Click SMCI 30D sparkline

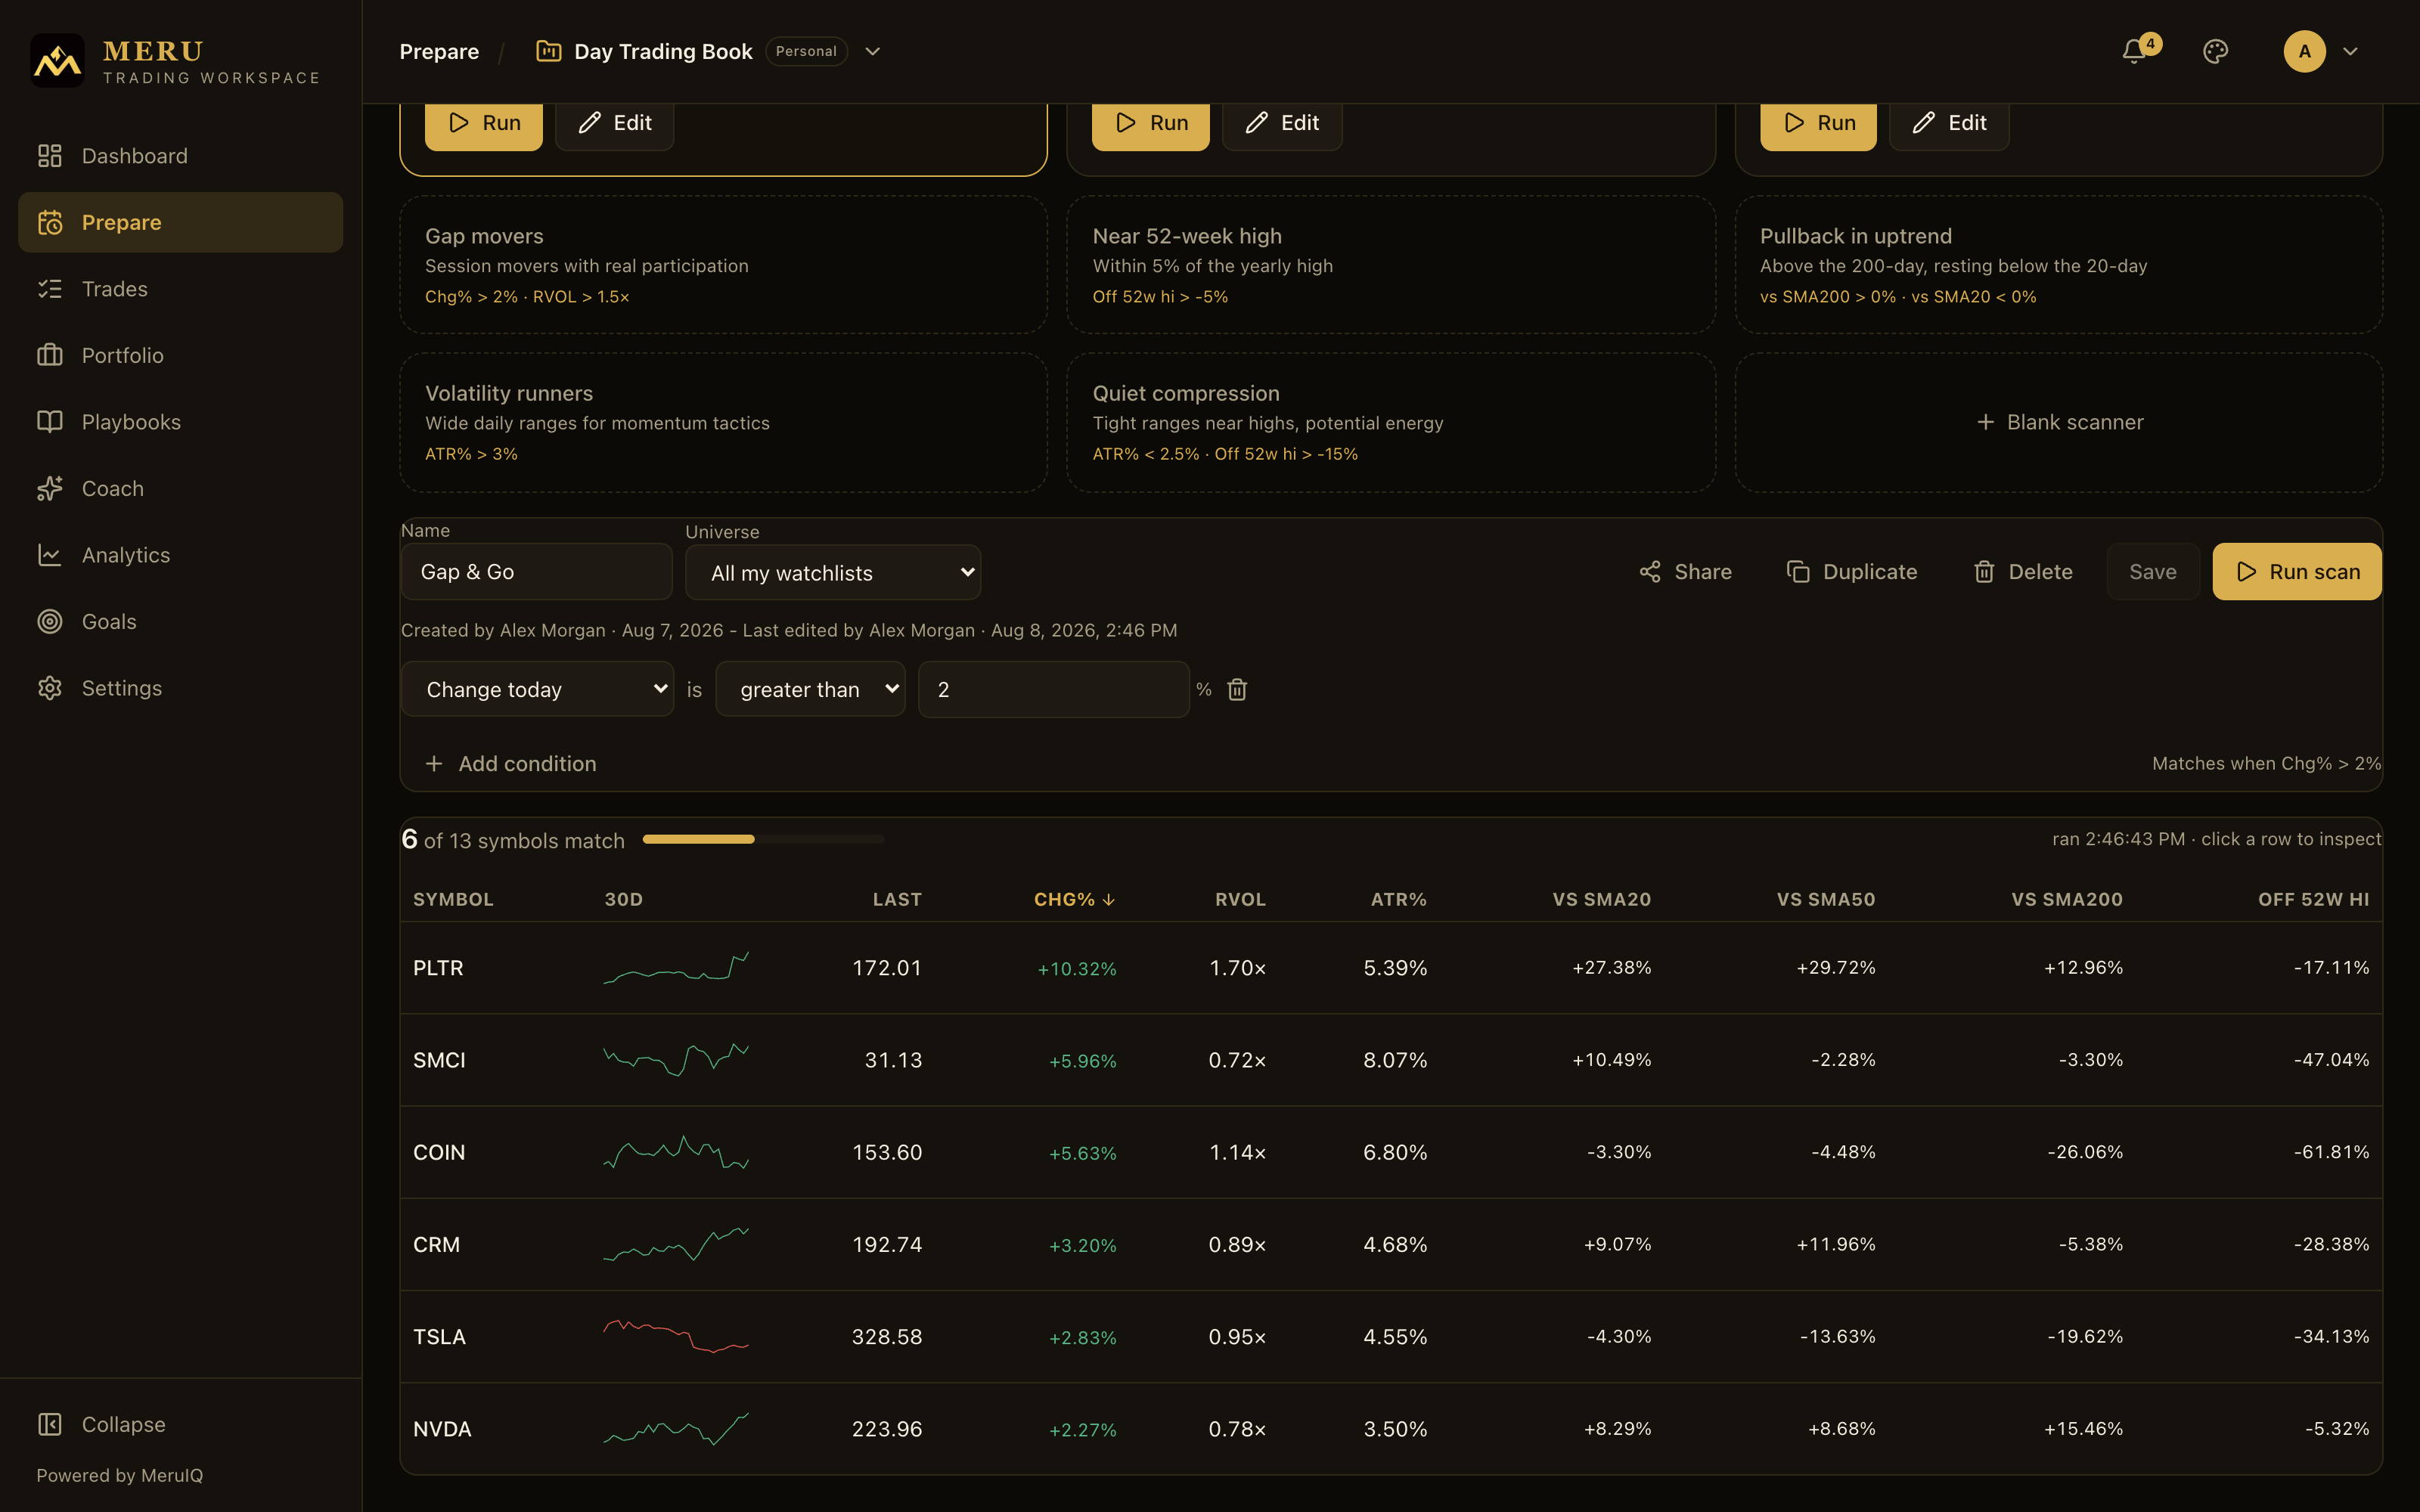pyautogui.click(x=676, y=1060)
